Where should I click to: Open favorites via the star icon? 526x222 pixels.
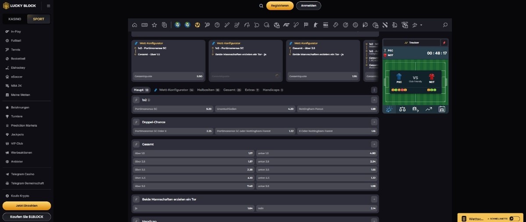[154, 25]
